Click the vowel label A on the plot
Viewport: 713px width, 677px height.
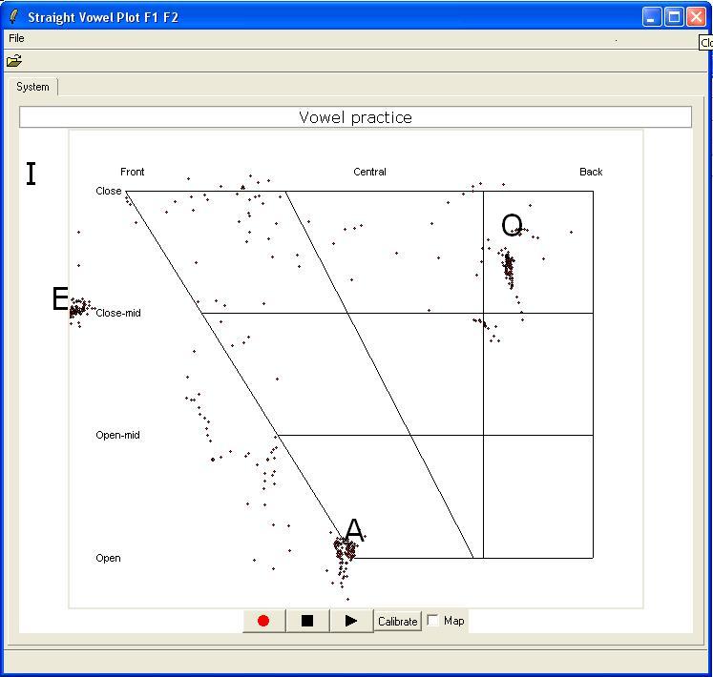(x=354, y=530)
